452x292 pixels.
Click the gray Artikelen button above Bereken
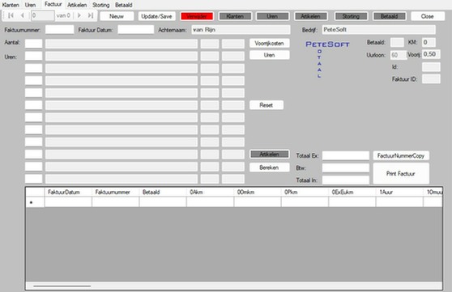coord(269,154)
